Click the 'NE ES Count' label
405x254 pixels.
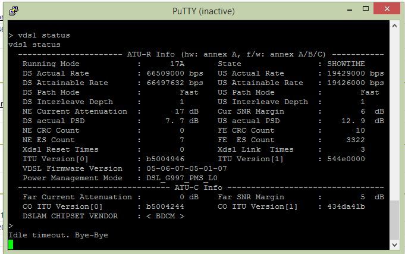(49, 140)
